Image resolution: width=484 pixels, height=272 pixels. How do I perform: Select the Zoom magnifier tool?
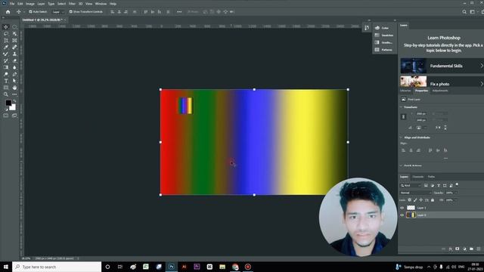[x=6, y=94]
